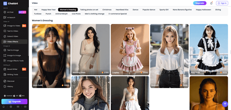The image size is (231, 110).
Task: Open the E-commerce Special tab
Action: pyautogui.click(x=118, y=14)
